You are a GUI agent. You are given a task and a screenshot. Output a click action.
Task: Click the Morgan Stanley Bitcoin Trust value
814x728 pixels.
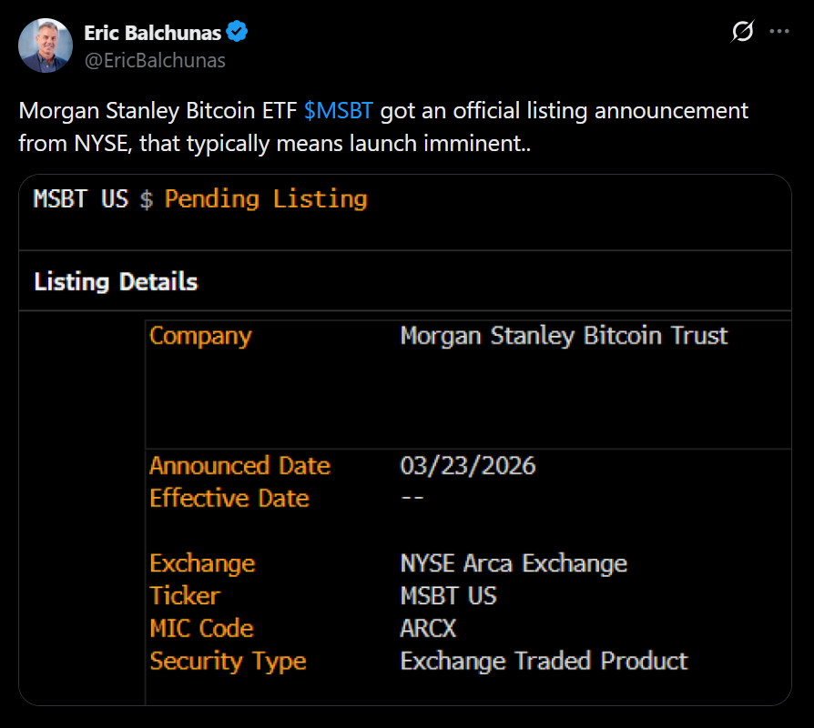(564, 336)
